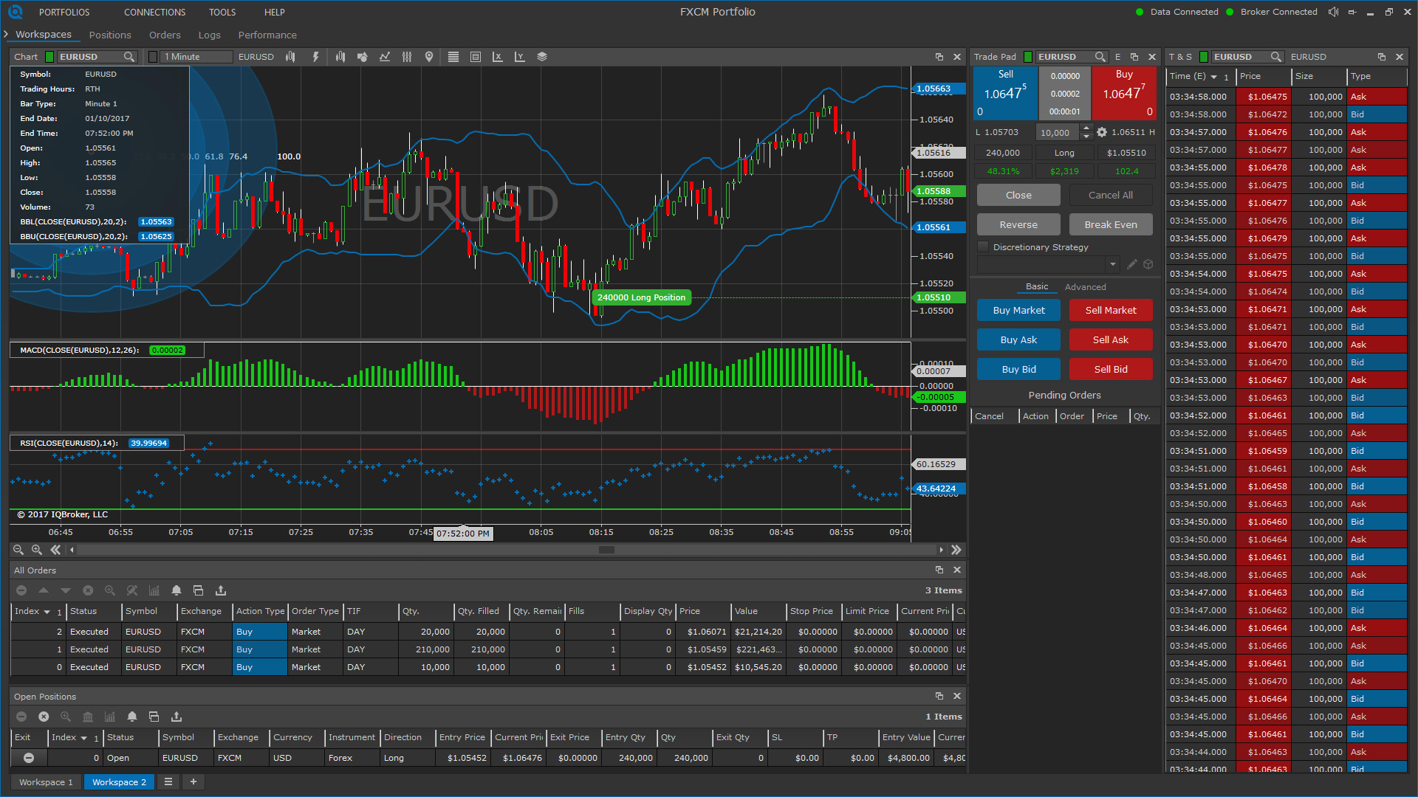Open the PORTFOLIOS menu
The image size is (1418, 797).
pyautogui.click(x=64, y=12)
